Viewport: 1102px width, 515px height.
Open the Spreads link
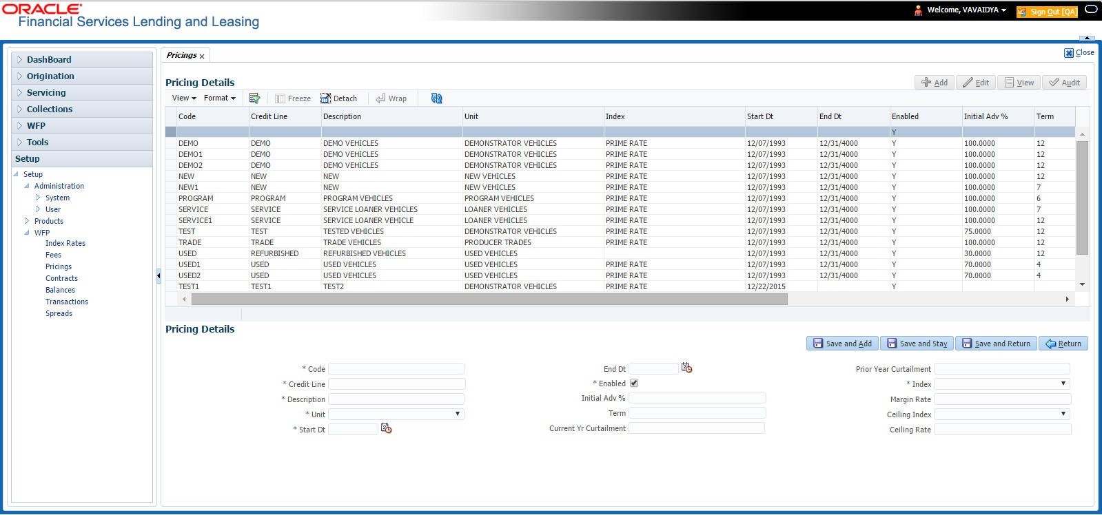[59, 313]
